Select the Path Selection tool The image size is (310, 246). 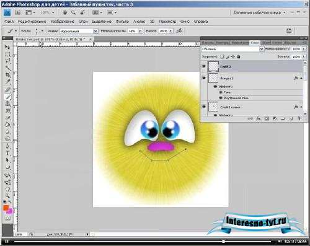[x=7, y=160]
